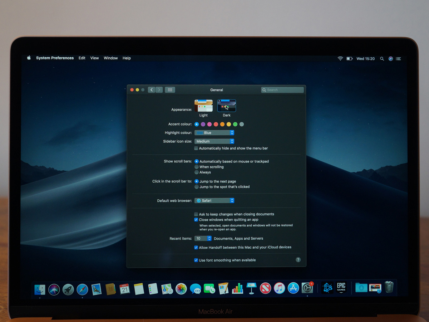Image resolution: width=429 pixels, height=322 pixels.
Task: Open Default web browser Safari dropdown
Action: (214, 201)
